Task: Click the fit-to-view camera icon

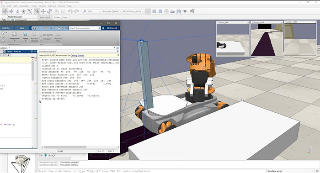Action: pos(30,11)
